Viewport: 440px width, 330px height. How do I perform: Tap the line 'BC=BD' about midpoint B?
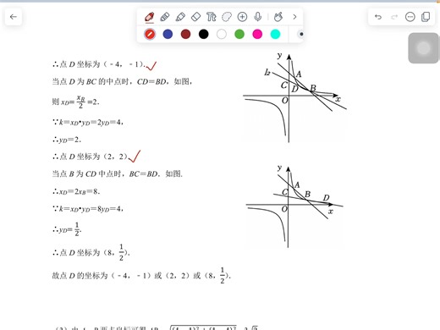click(x=118, y=173)
